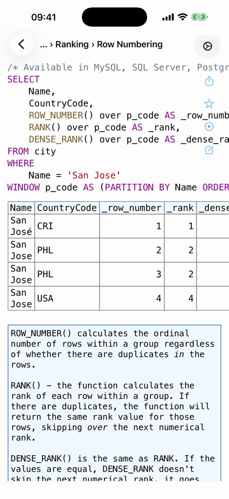Tap the SELECT keyword in the query

(x=24, y=79)
